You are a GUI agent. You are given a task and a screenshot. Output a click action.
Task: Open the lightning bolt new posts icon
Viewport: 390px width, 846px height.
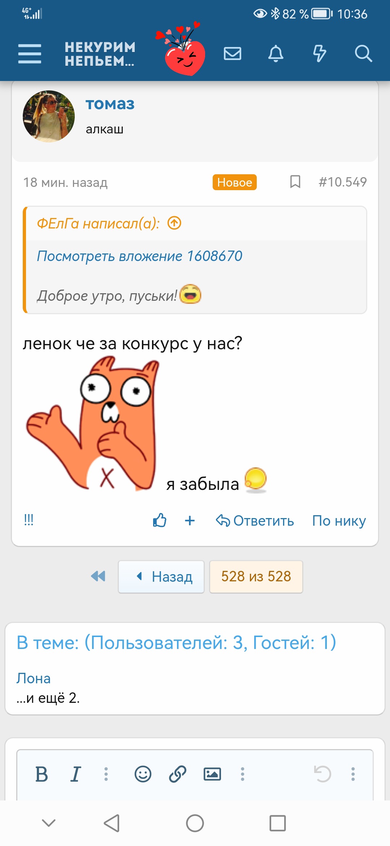click(320, 54)
